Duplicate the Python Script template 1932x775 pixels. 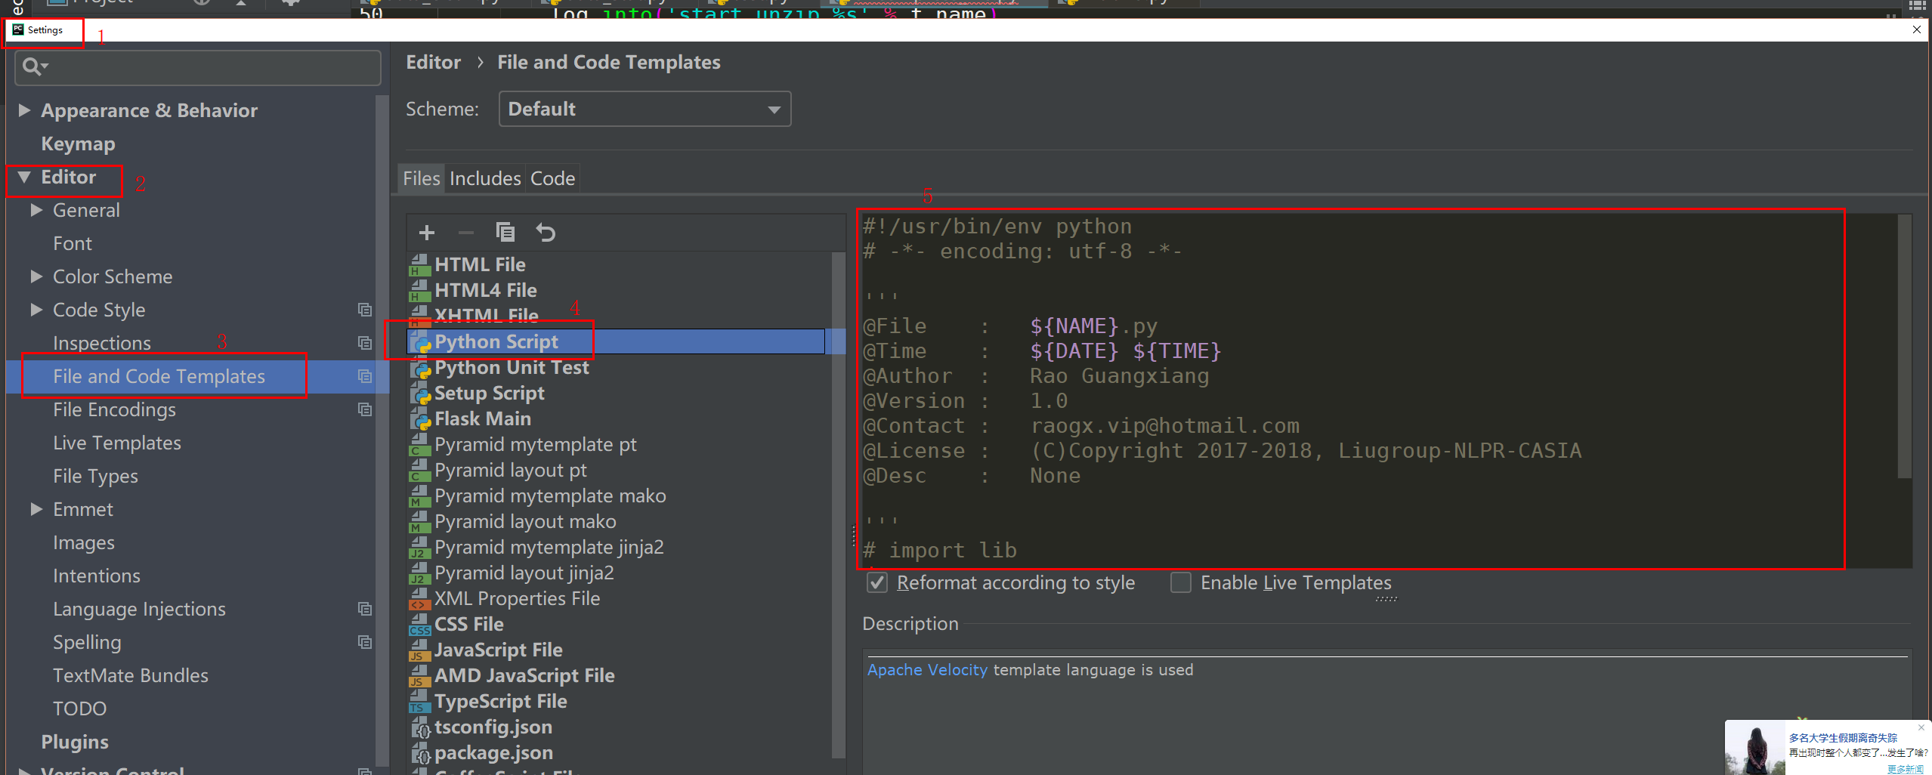coord(505,232)
